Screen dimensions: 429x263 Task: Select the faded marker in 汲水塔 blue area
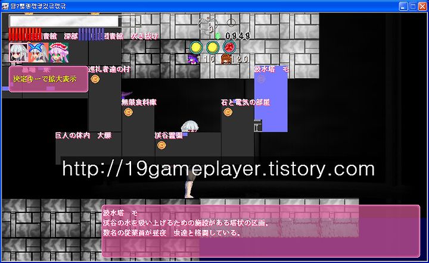[261, 79]
